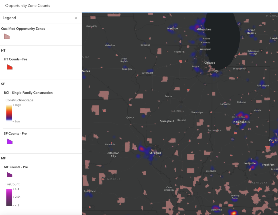This screenshot has height=215, width=278.
Task: Click the Kokomo label
Action: (x=241, y=102)
